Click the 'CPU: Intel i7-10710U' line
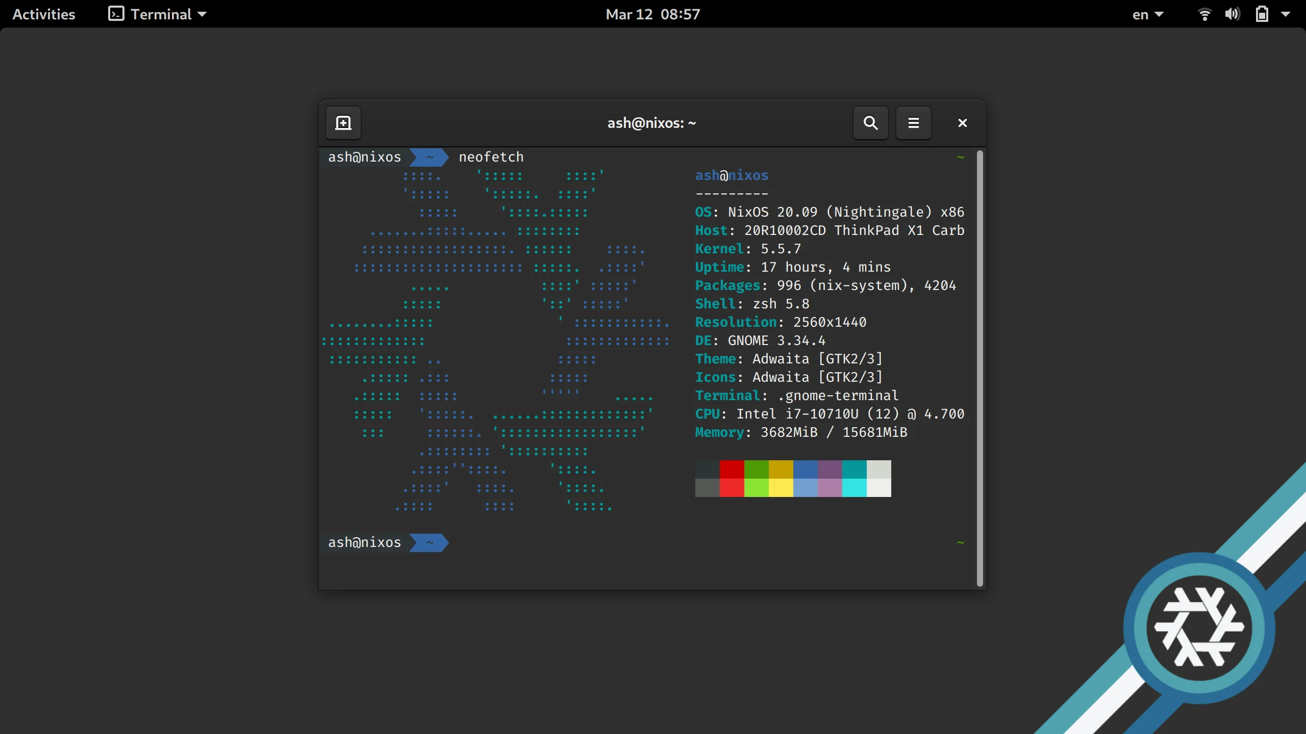 click(x=830, y=414)
